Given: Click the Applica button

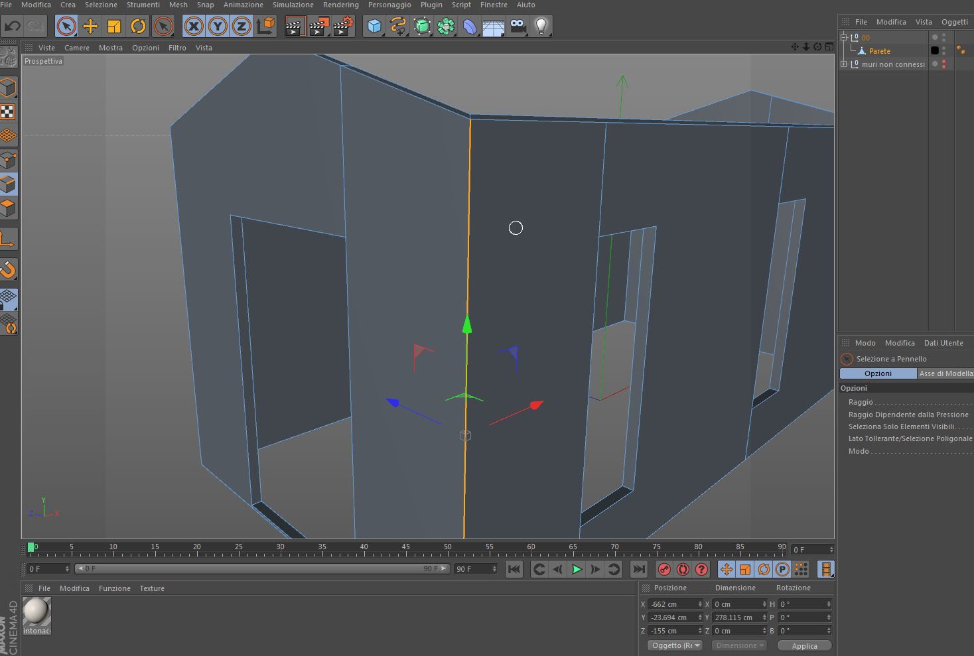Looking at the screenshot, I should 804,645.
